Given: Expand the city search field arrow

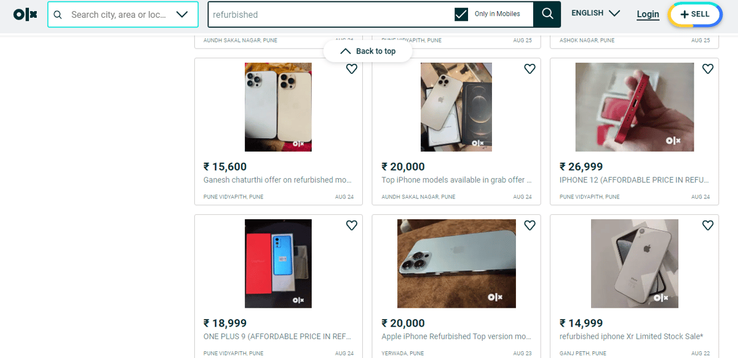Looking at the screenshot, I should point(183,14).
